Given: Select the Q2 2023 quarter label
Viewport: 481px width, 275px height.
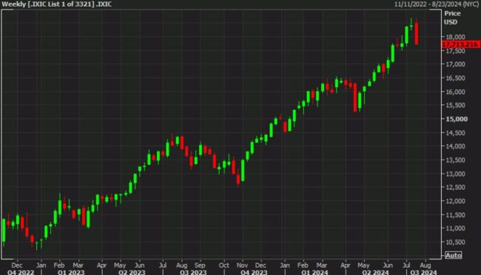Looking at the screenshot, I should [x=132, y=272].
